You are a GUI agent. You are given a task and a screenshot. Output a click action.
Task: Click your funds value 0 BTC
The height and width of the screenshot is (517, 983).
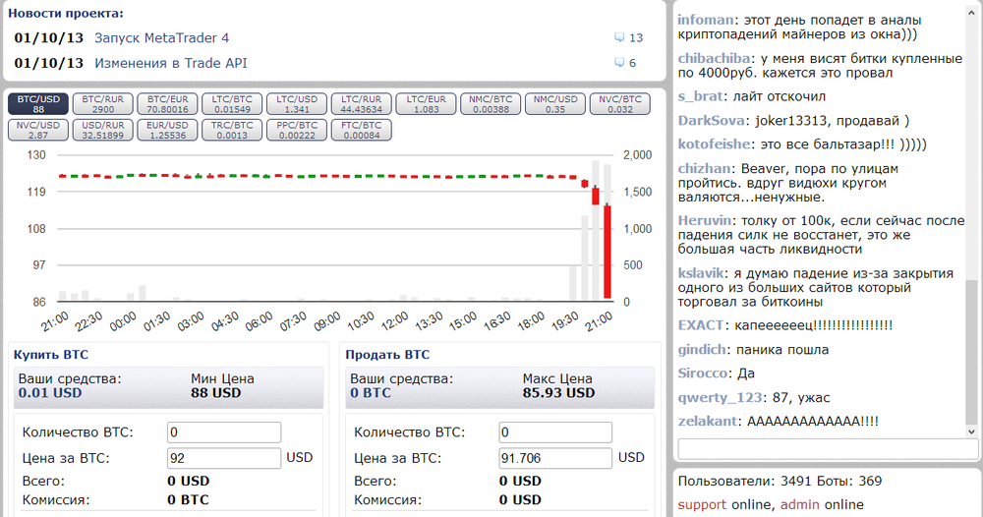coord(370,393)
